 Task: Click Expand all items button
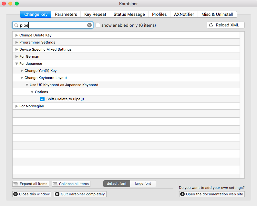click(31, 184)
